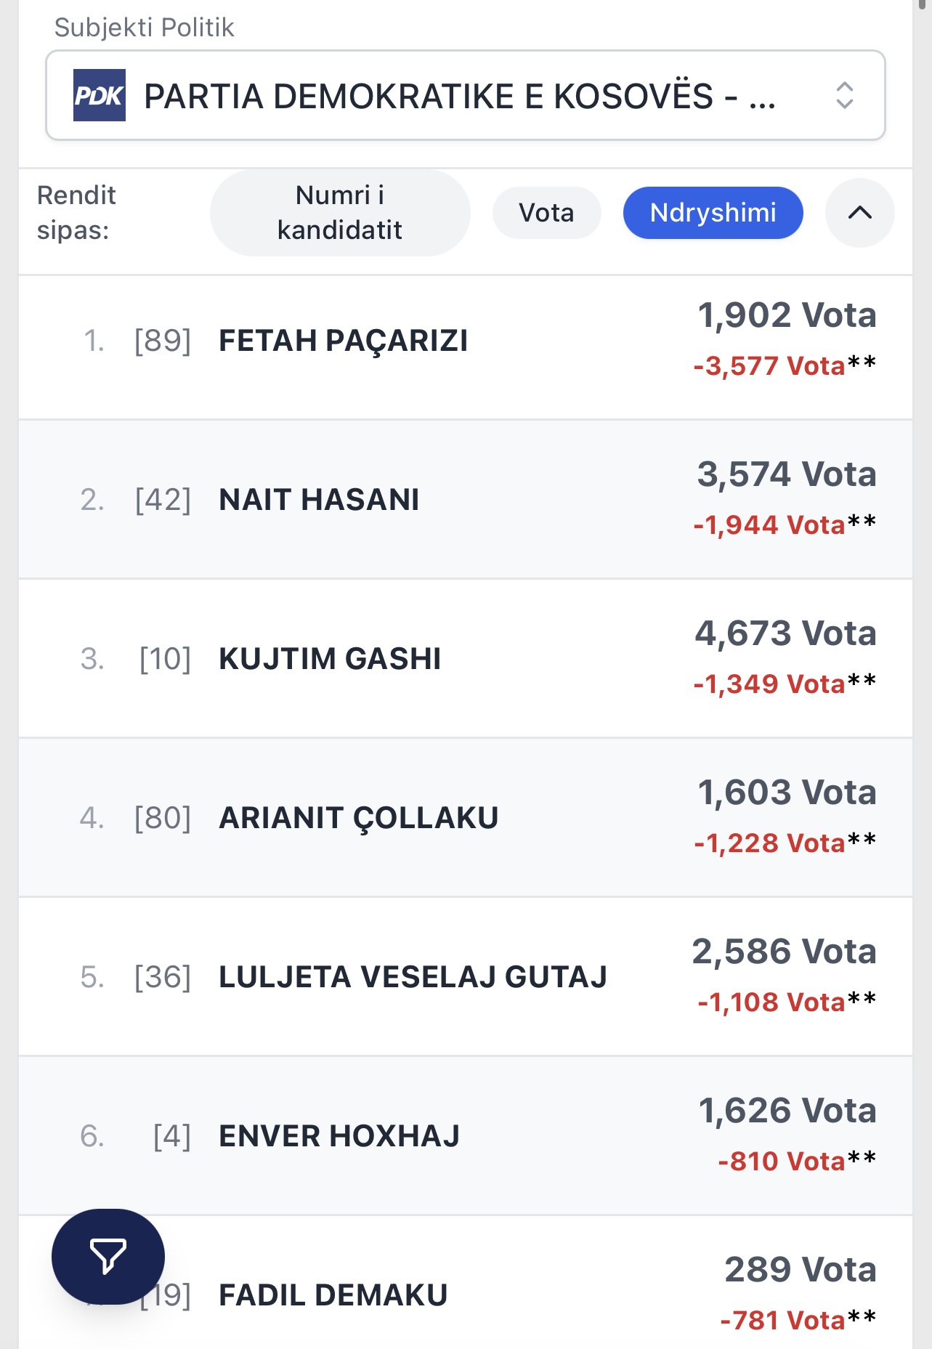Expand party selector up-down arrows
Image resolution: width=932 pixels, height=1349 pixels.
tap(844, 96)
